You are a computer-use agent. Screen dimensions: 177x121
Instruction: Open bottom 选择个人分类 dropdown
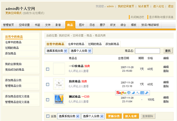click(93, 116)
